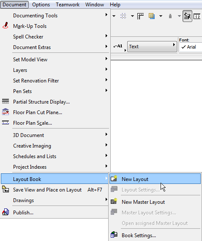Open the dropdown beside the overlapping squares icon

pyautogui.click(x=161, y=16)
